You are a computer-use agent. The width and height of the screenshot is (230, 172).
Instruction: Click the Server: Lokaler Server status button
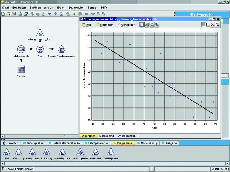click(x=17, y=169)
